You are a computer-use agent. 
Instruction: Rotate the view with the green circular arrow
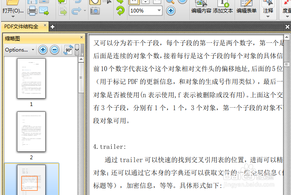click(x=120, y=10)
